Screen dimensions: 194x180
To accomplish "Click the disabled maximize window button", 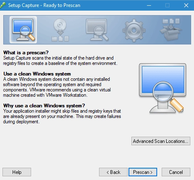I will click(x=167, y=5).
